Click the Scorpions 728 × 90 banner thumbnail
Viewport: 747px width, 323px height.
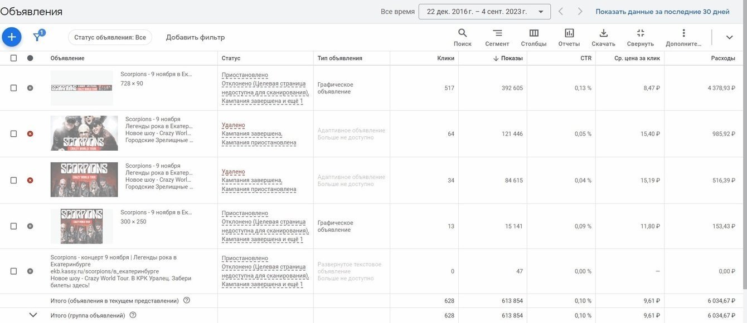click(x=81, y=88)
